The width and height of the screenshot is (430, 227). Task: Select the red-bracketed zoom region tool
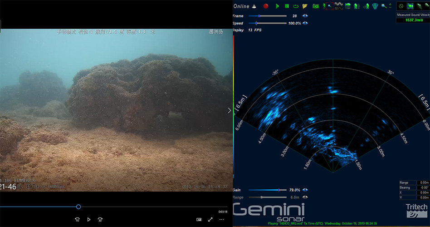pyautogui.click(x=330, y=6)
